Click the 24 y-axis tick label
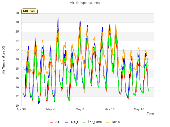Viewport: 170px width, 127px height. coord(17,41)
